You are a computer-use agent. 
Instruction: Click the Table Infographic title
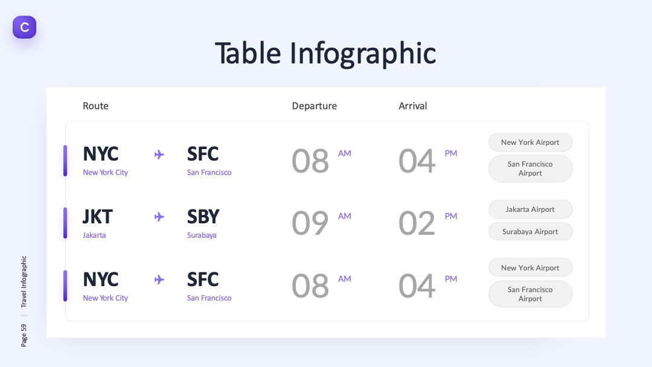(x=325, y=54)
